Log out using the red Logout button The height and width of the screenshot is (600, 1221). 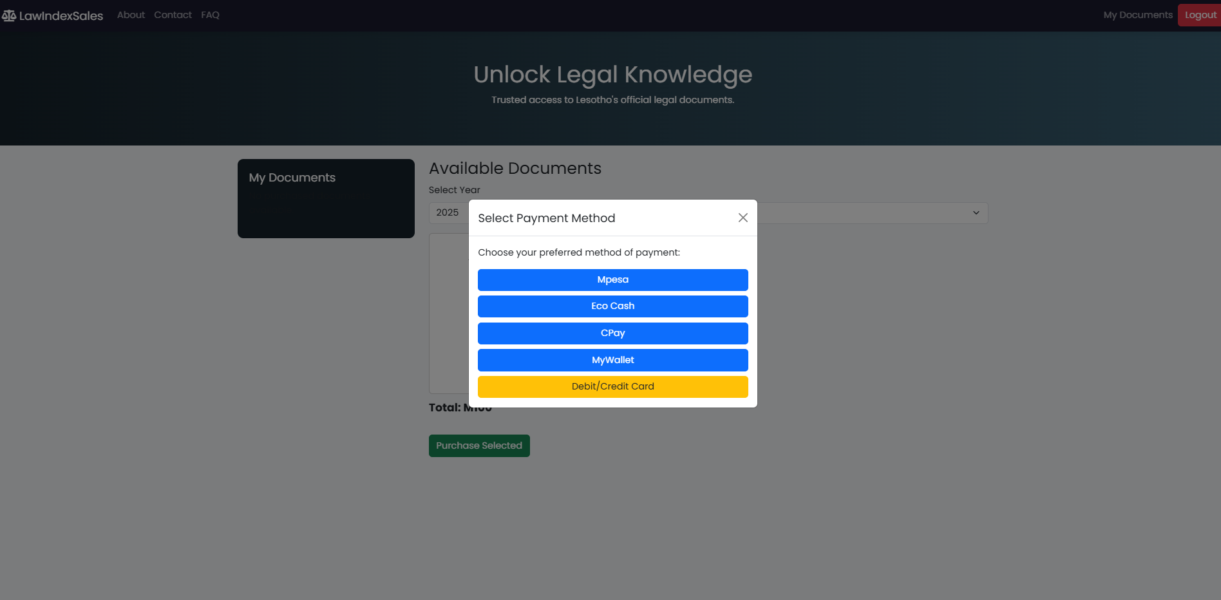click(x=1200, y=15)
